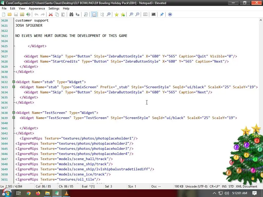Viewport: 263px width, 197px height.
Task: Open recent file history icon
Action: coord(28,14)
